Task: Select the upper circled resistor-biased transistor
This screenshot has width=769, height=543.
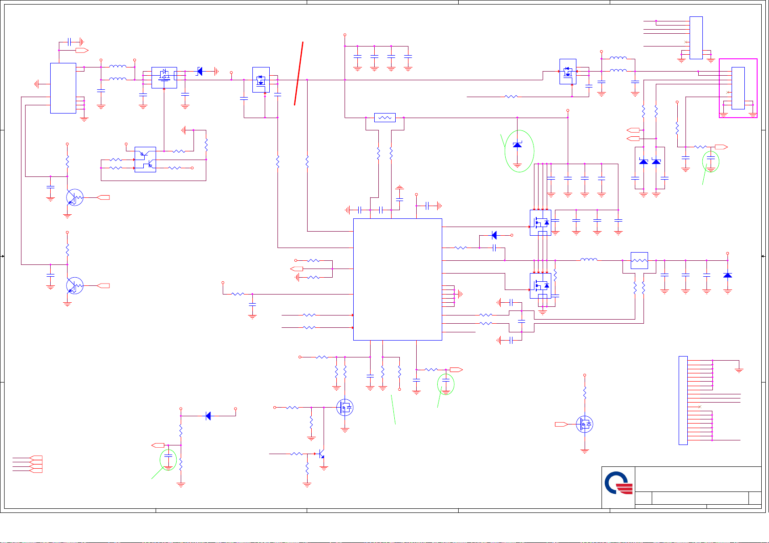Action: (75, 197)
